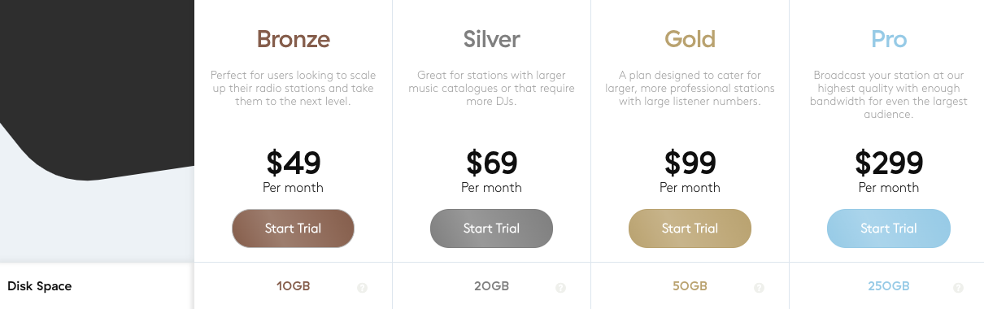
Task: Click the $49 Bronze price
Action: coord(294,163)
